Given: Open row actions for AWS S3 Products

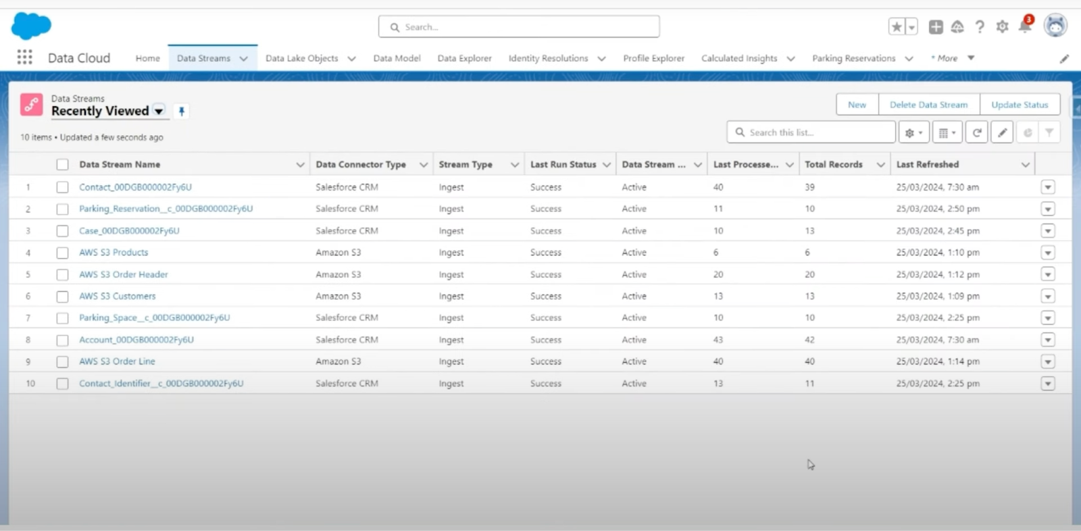Looking at the screenshot, I should [1048, 253].
